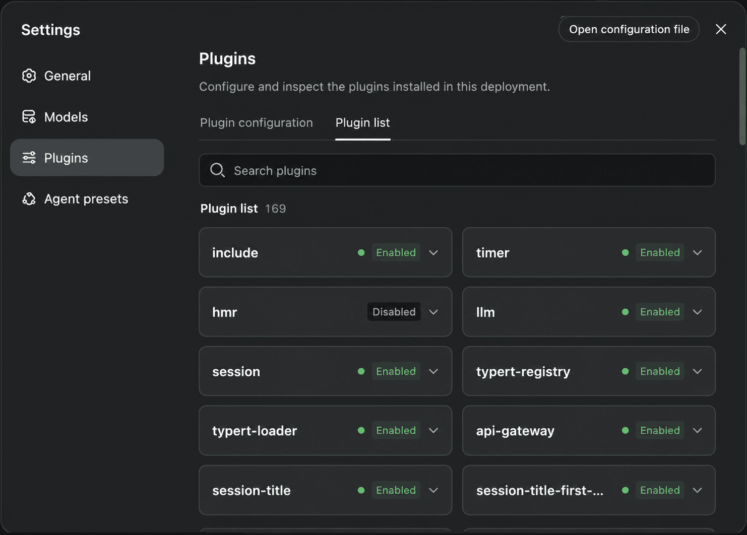747x535 pixels.
Task: Click the vertical scrollbar of the plugin list
Action: click(x=742, y=96)
